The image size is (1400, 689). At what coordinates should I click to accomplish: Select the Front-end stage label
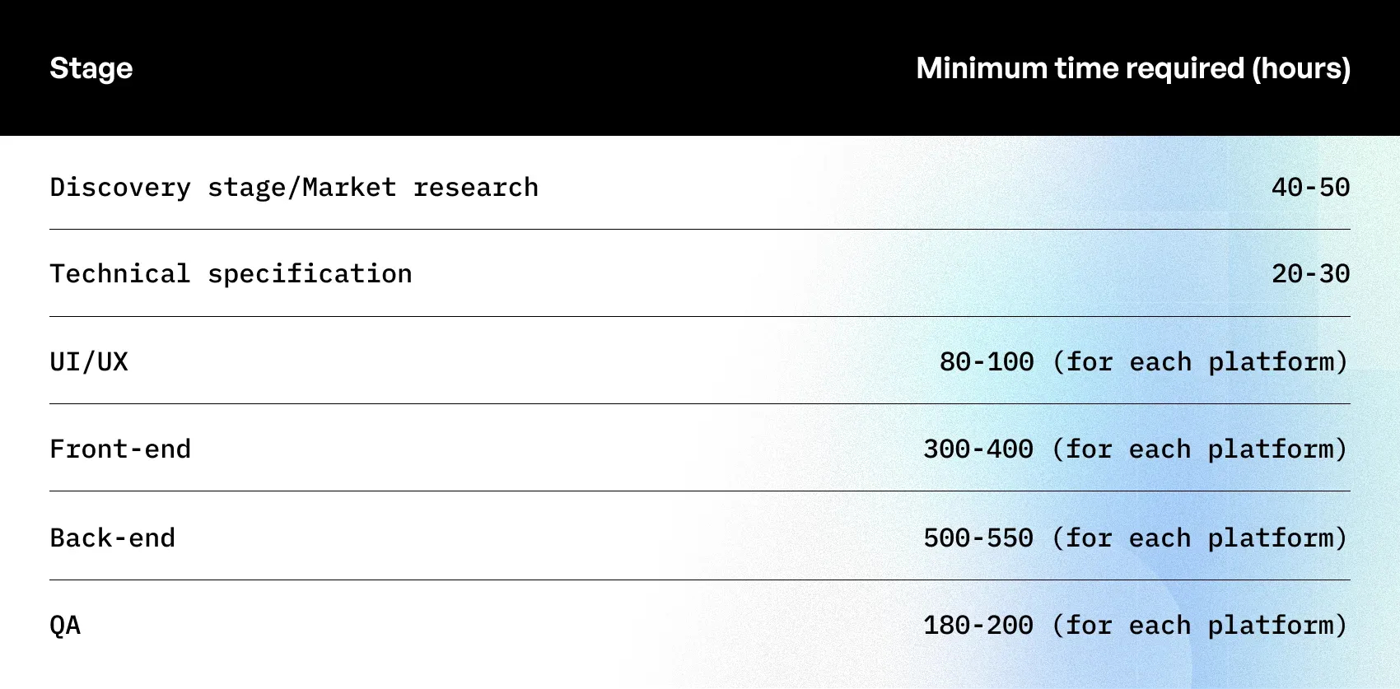pos(120,449)
